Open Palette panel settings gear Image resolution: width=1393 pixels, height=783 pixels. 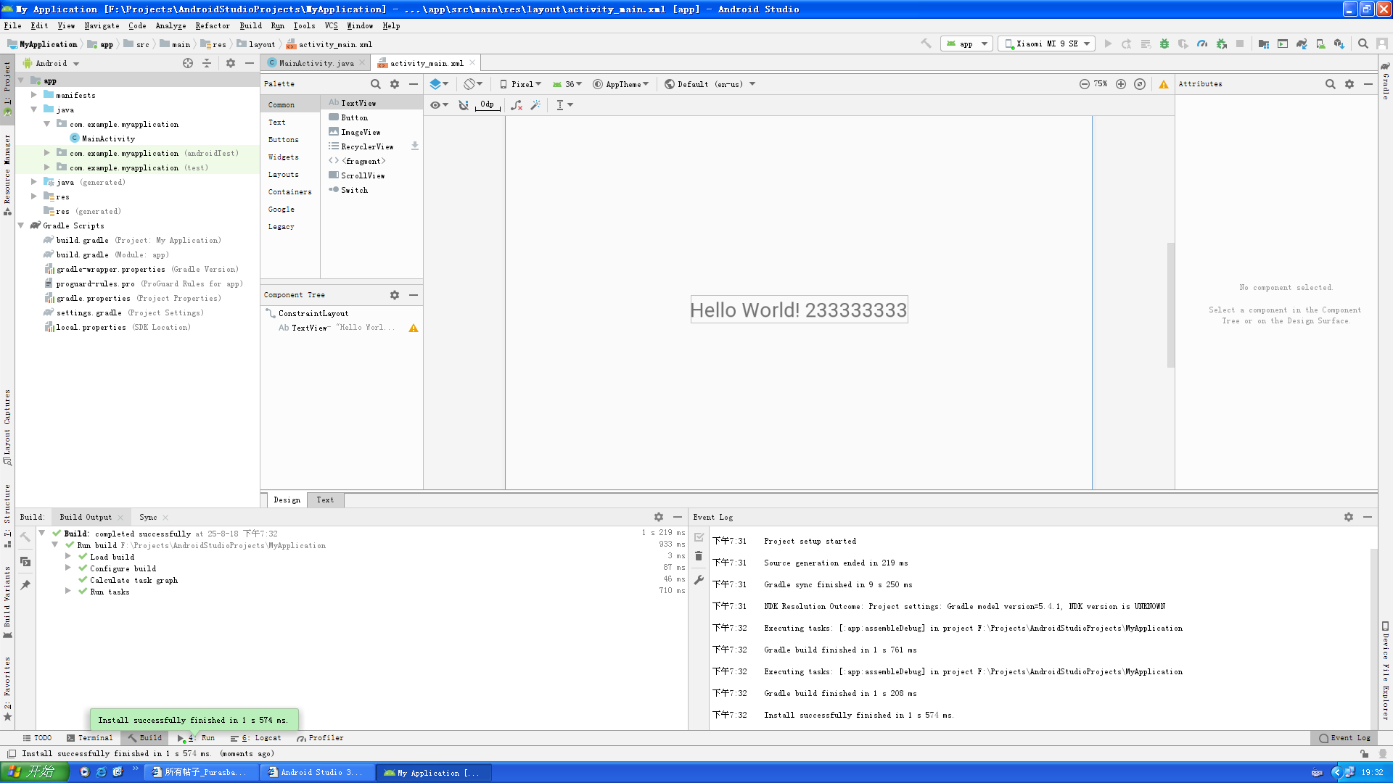[x=395, y=84]
